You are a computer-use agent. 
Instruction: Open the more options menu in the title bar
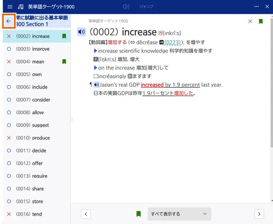click(x=256, y=7)
